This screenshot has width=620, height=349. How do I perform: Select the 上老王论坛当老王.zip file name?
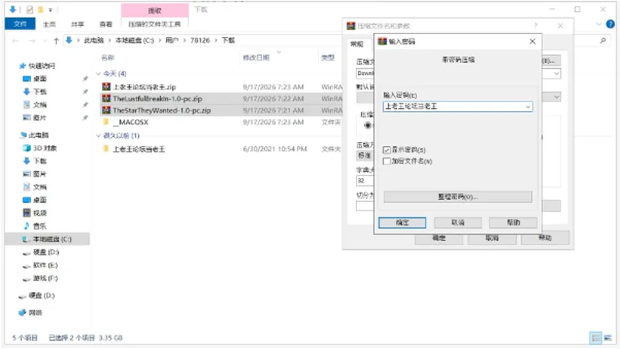tap(144, 87)
